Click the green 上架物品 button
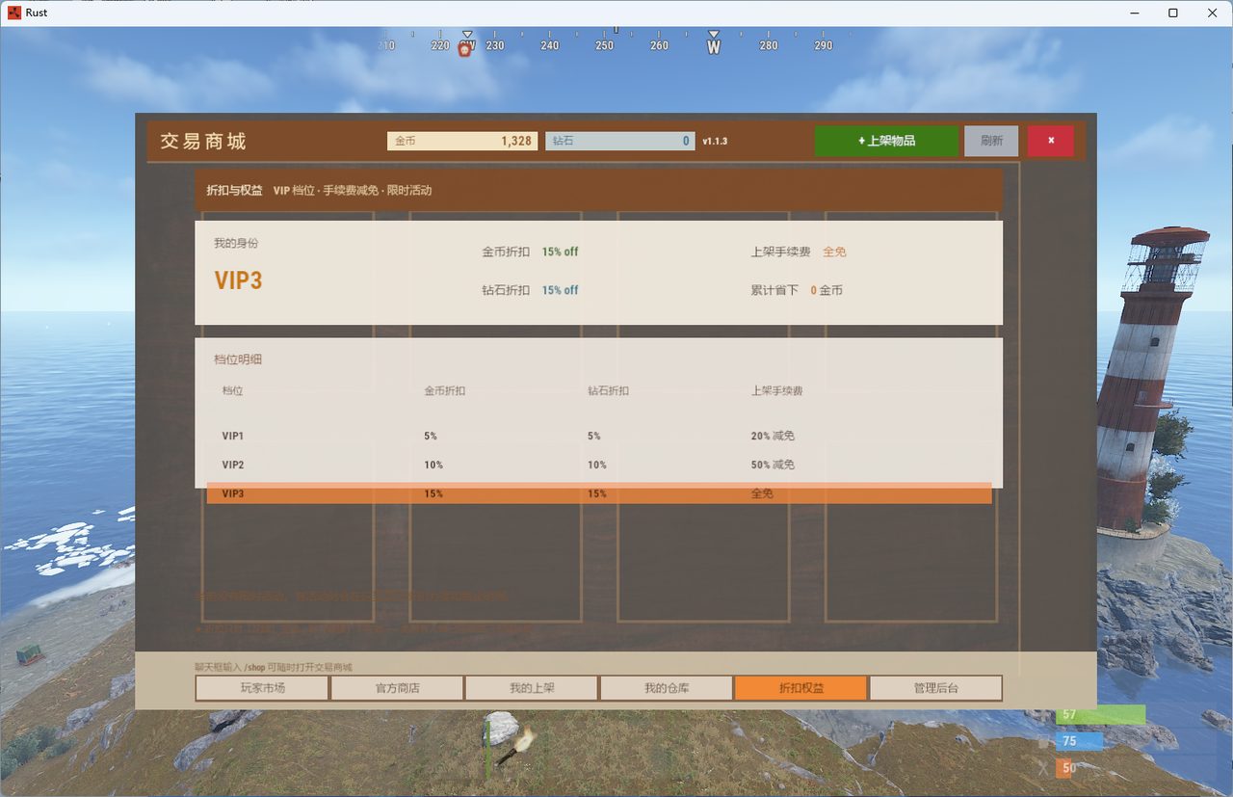Screen dimensions: 1233x797 (x=886, y=141)
